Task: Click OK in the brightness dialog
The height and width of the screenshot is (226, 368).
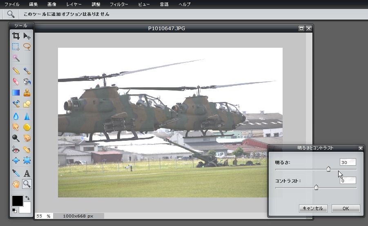Action: point(346,208)
